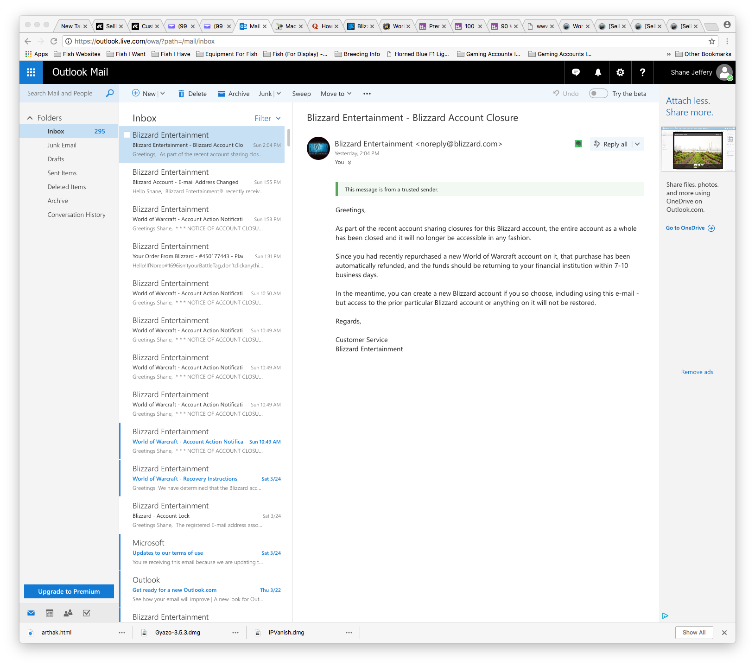Open the More commands ellipsis
The height and width of the screenshot is (666, 755).
pyautogui.click(x=367, y=94)
